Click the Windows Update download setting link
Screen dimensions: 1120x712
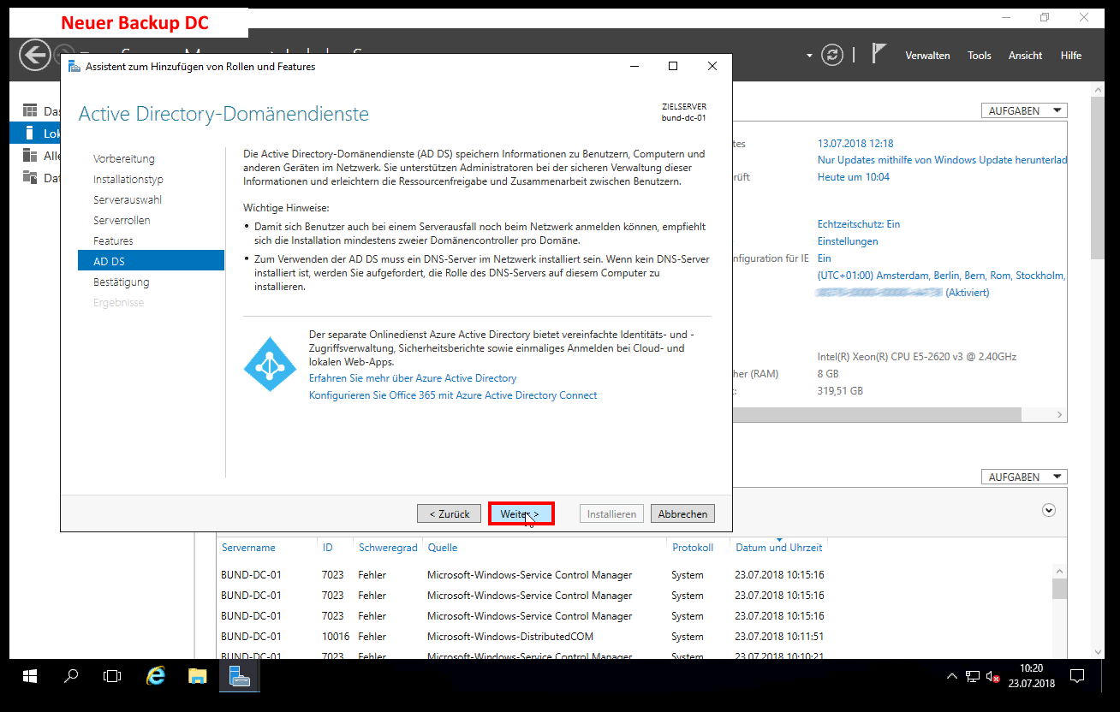pos(942,160)
